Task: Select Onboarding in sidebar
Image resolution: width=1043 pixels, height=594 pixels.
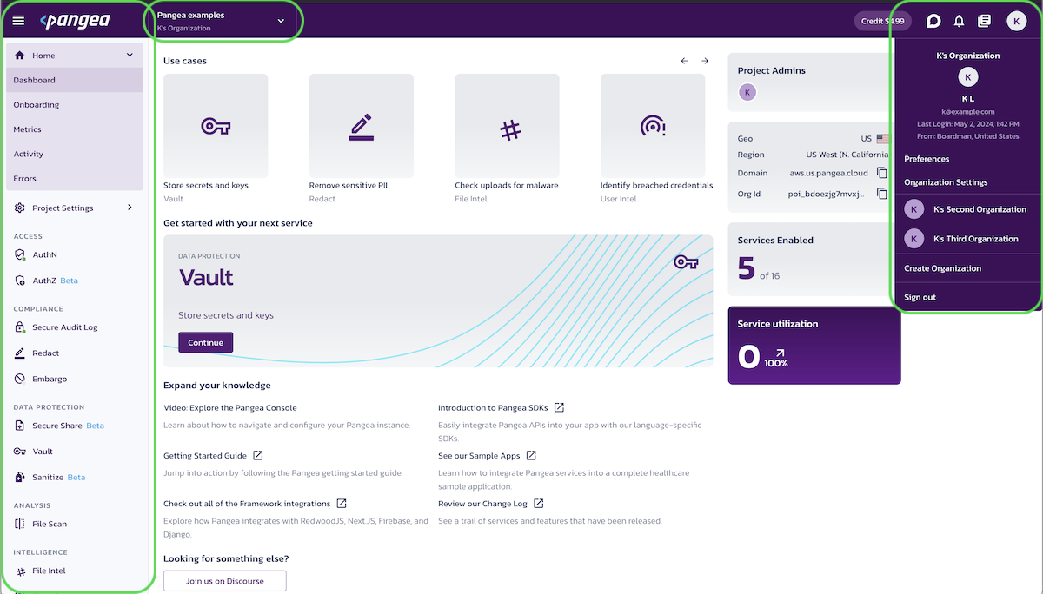Action: click(x=74, y=104)
